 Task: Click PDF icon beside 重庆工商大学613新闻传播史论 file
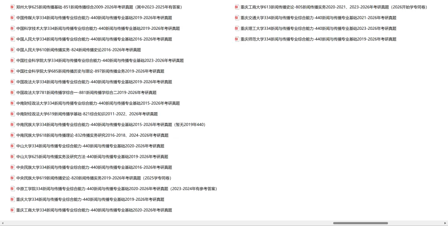click(237, 7)
